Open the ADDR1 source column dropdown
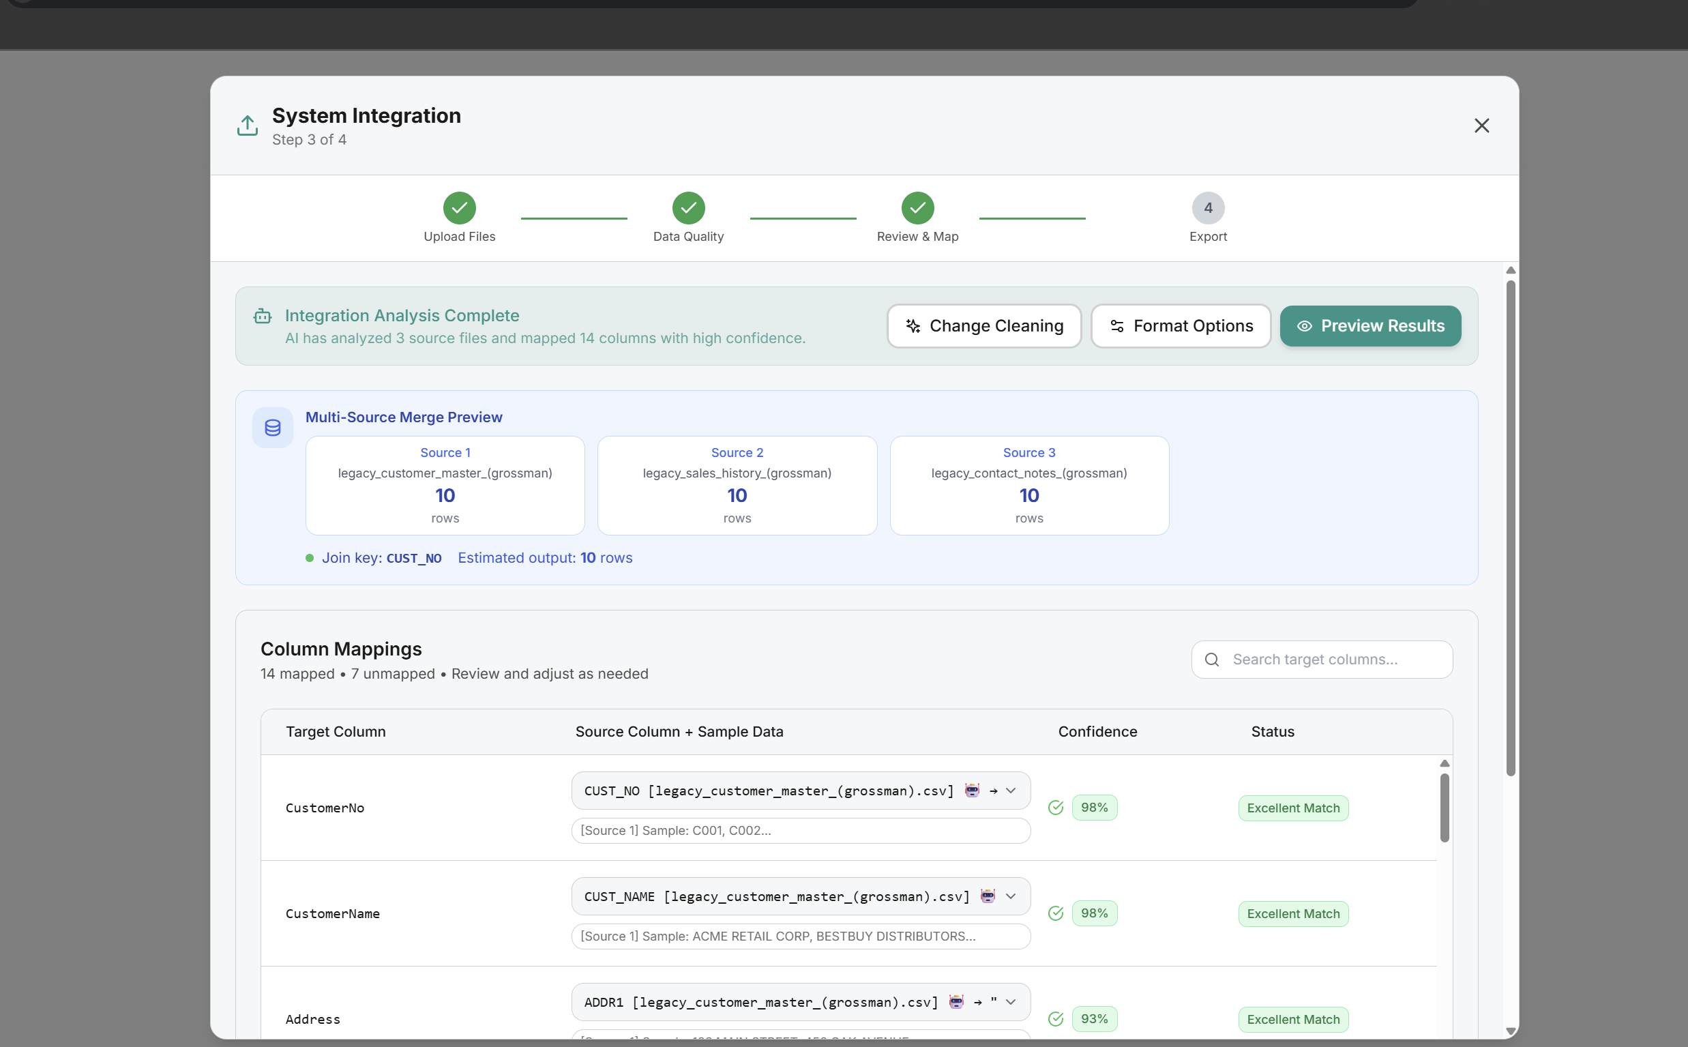Image resolution: width=1688 pixels, height=1047 pixels. click(1011, 1001)
